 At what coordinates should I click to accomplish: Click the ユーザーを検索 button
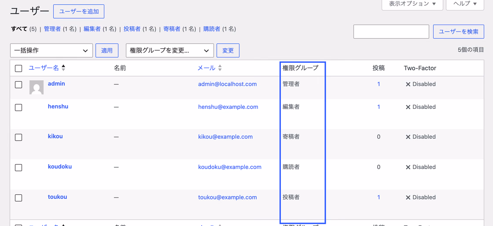coord(459,32)
